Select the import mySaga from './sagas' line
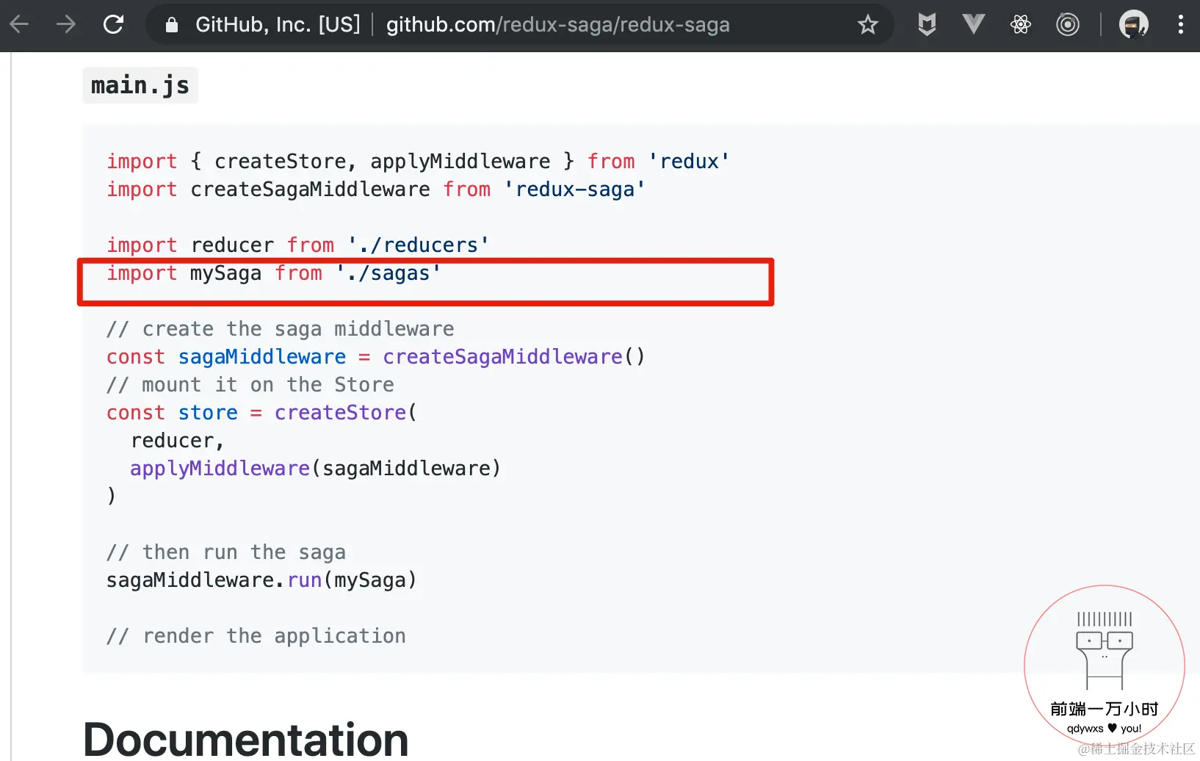The height and width of the screenshot is (761, 1200). [274, 273]
